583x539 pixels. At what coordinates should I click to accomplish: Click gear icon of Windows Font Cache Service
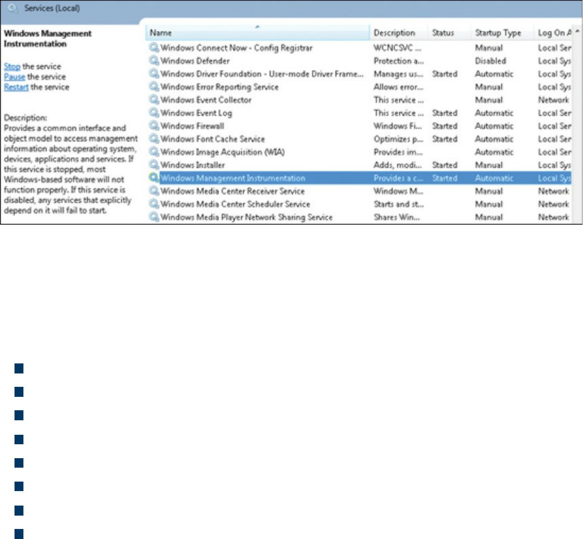pyautogui.click(x=153, y=139)
